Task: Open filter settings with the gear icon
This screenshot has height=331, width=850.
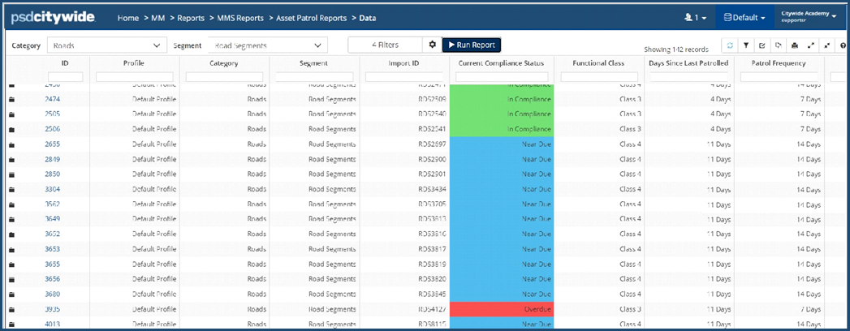Action: (x=433, y=45)
